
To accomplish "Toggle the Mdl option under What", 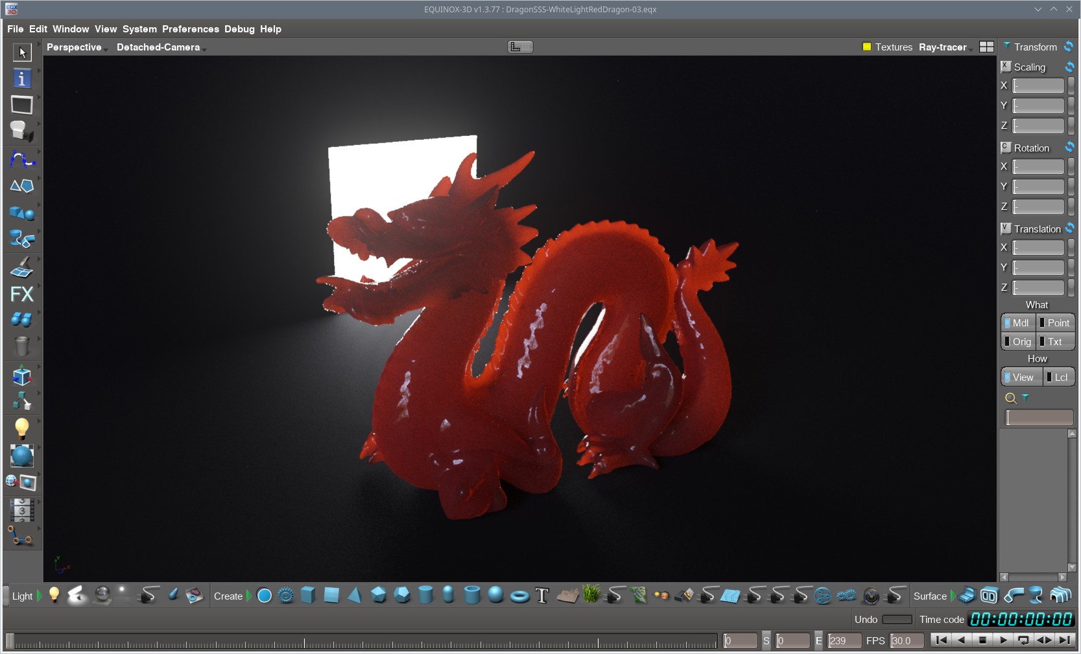I will (1018, 323).
